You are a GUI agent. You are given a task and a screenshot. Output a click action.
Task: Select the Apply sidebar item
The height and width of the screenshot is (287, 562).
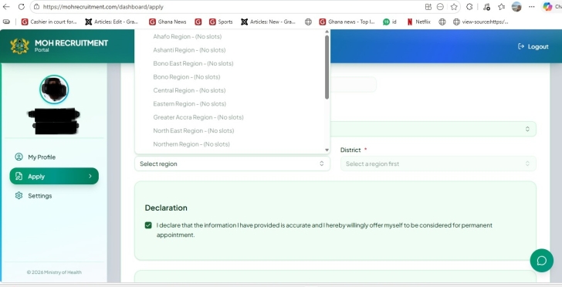point(54,176)
